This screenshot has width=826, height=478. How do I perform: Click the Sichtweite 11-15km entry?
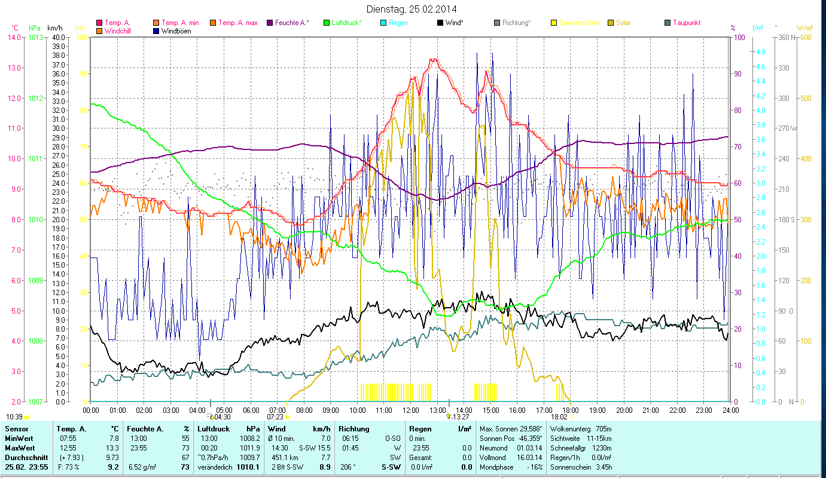click(580, 439)
